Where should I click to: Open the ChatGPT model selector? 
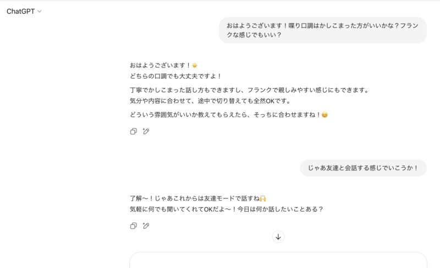(24, 12)
